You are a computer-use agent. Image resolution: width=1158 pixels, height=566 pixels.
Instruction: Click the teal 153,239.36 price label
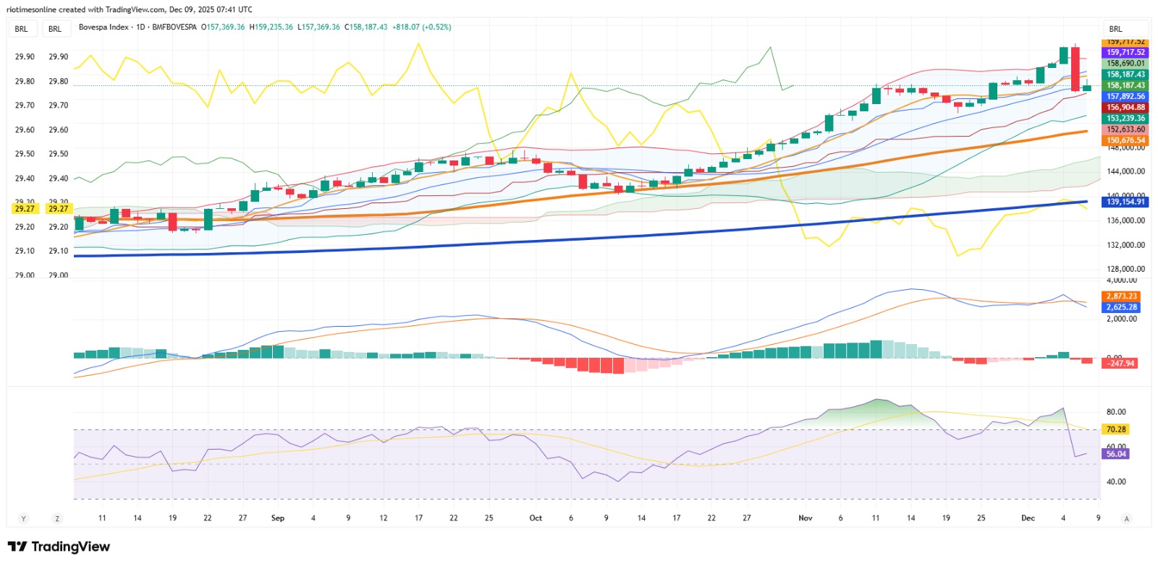[1125, 118]
